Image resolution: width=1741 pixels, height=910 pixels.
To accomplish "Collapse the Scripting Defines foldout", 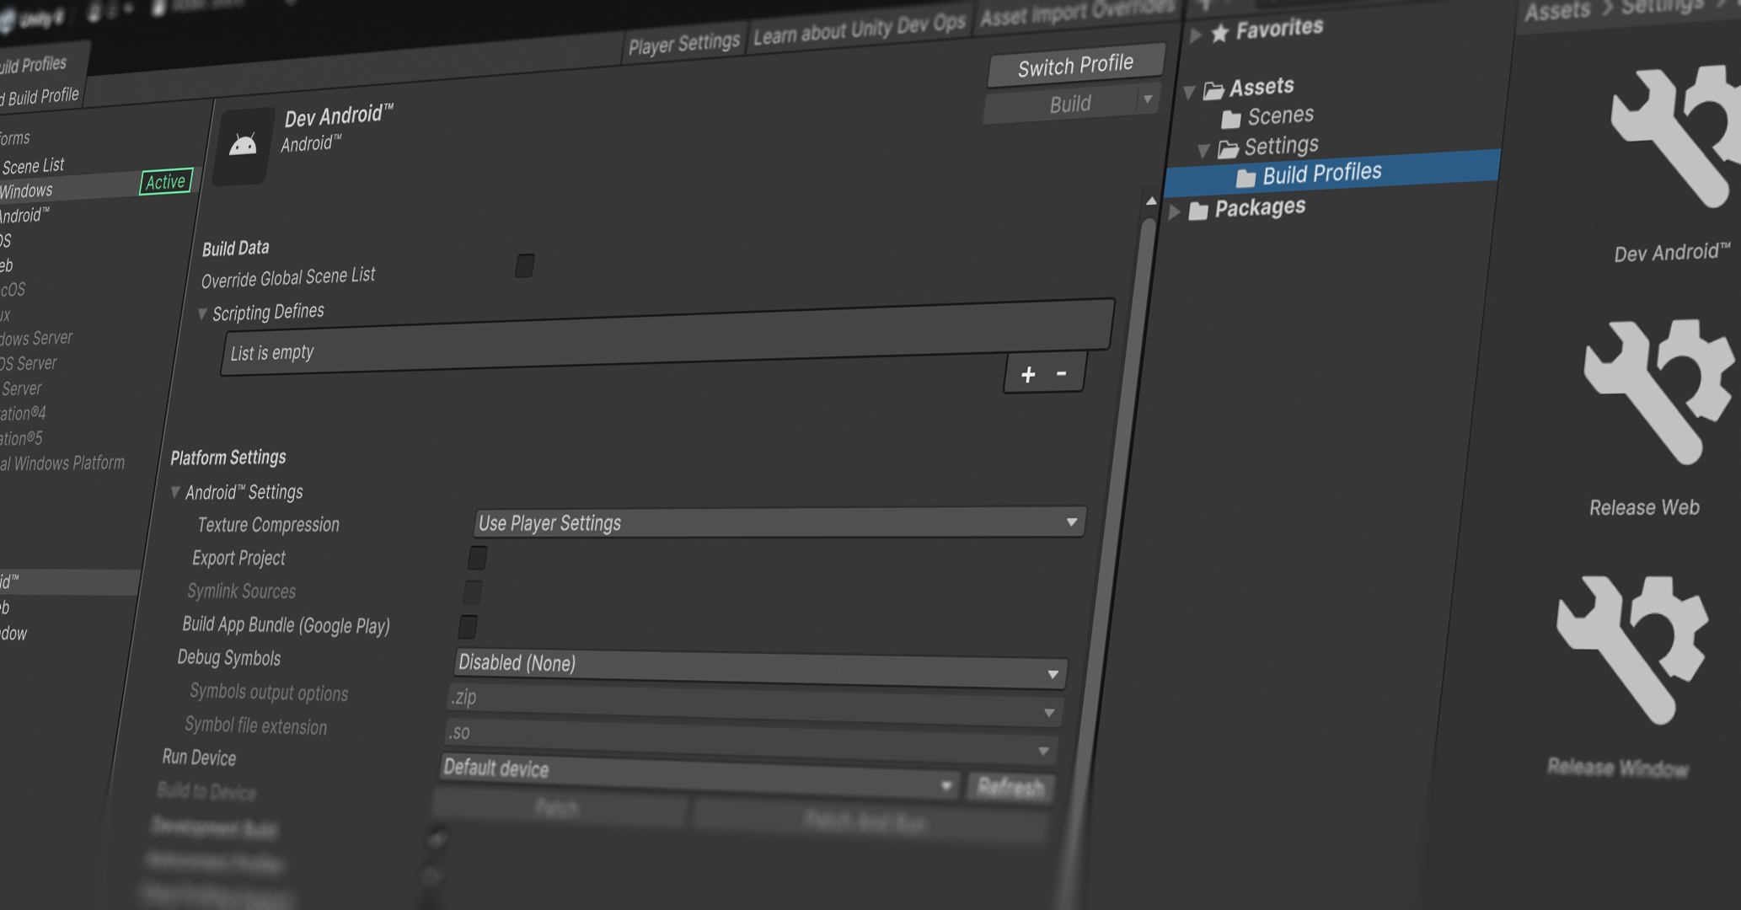I will 202,314.
